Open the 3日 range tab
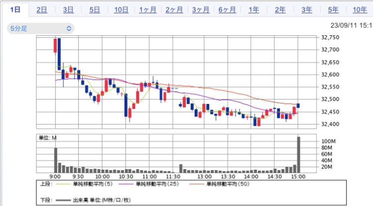The image size is (373, 206). [x=68, y=10]
